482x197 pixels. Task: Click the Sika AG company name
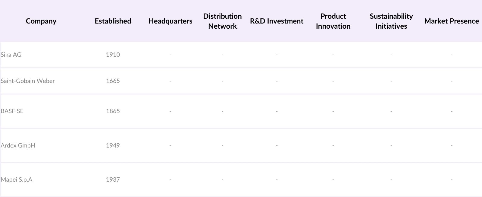pos(11,55)
